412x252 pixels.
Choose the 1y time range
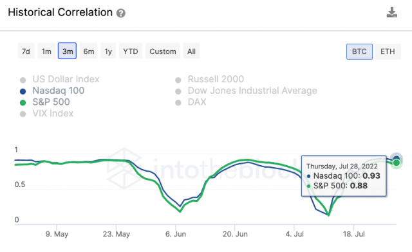tap(108, 51)
